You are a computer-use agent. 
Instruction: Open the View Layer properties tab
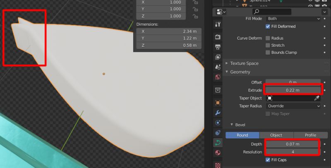click(218, 57)
